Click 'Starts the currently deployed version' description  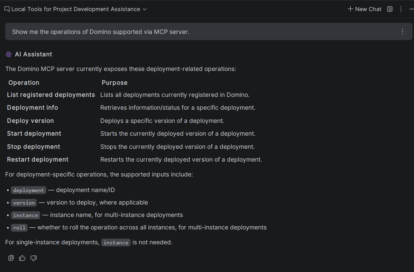(x=178, y=134)
